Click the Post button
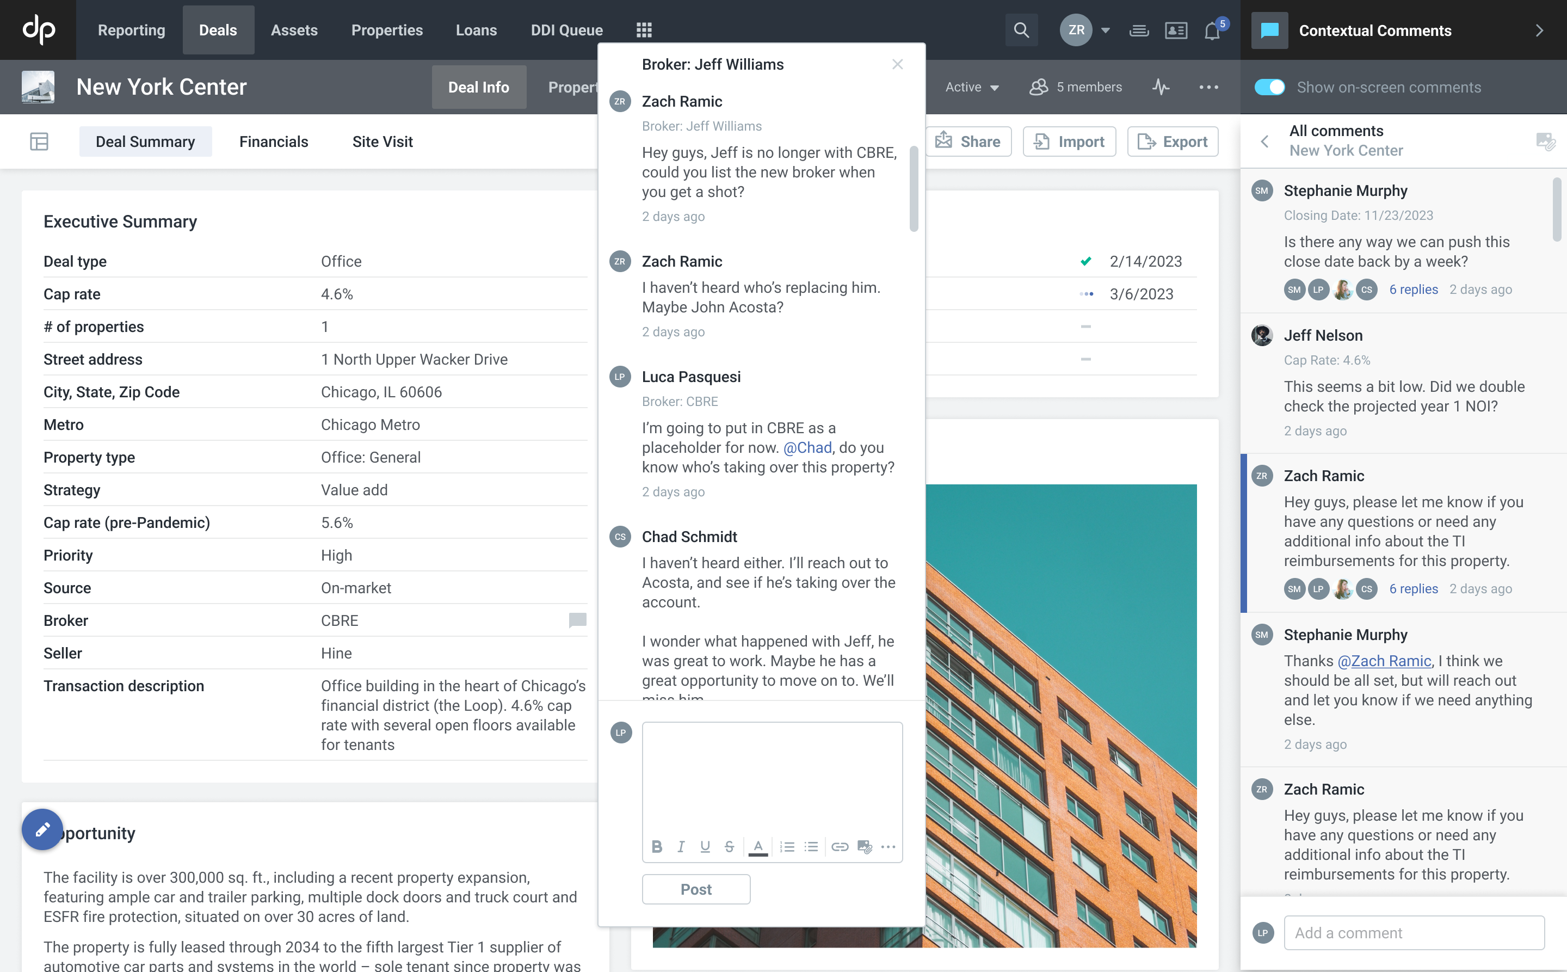Screen dimensions: 1567x972 pos(695,889)
